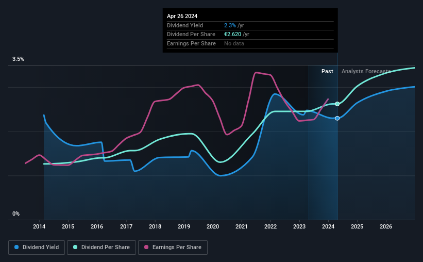Click the 2018 x-axis label
Viewport: 423px width, 262px height.
click(155, 226)
